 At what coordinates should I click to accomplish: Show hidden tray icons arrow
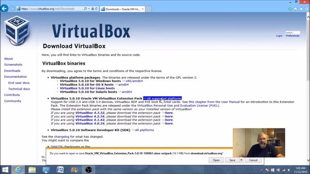click(262, 170)
